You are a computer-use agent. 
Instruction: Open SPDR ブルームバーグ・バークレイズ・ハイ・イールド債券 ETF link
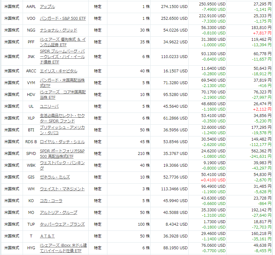(62, 57)
